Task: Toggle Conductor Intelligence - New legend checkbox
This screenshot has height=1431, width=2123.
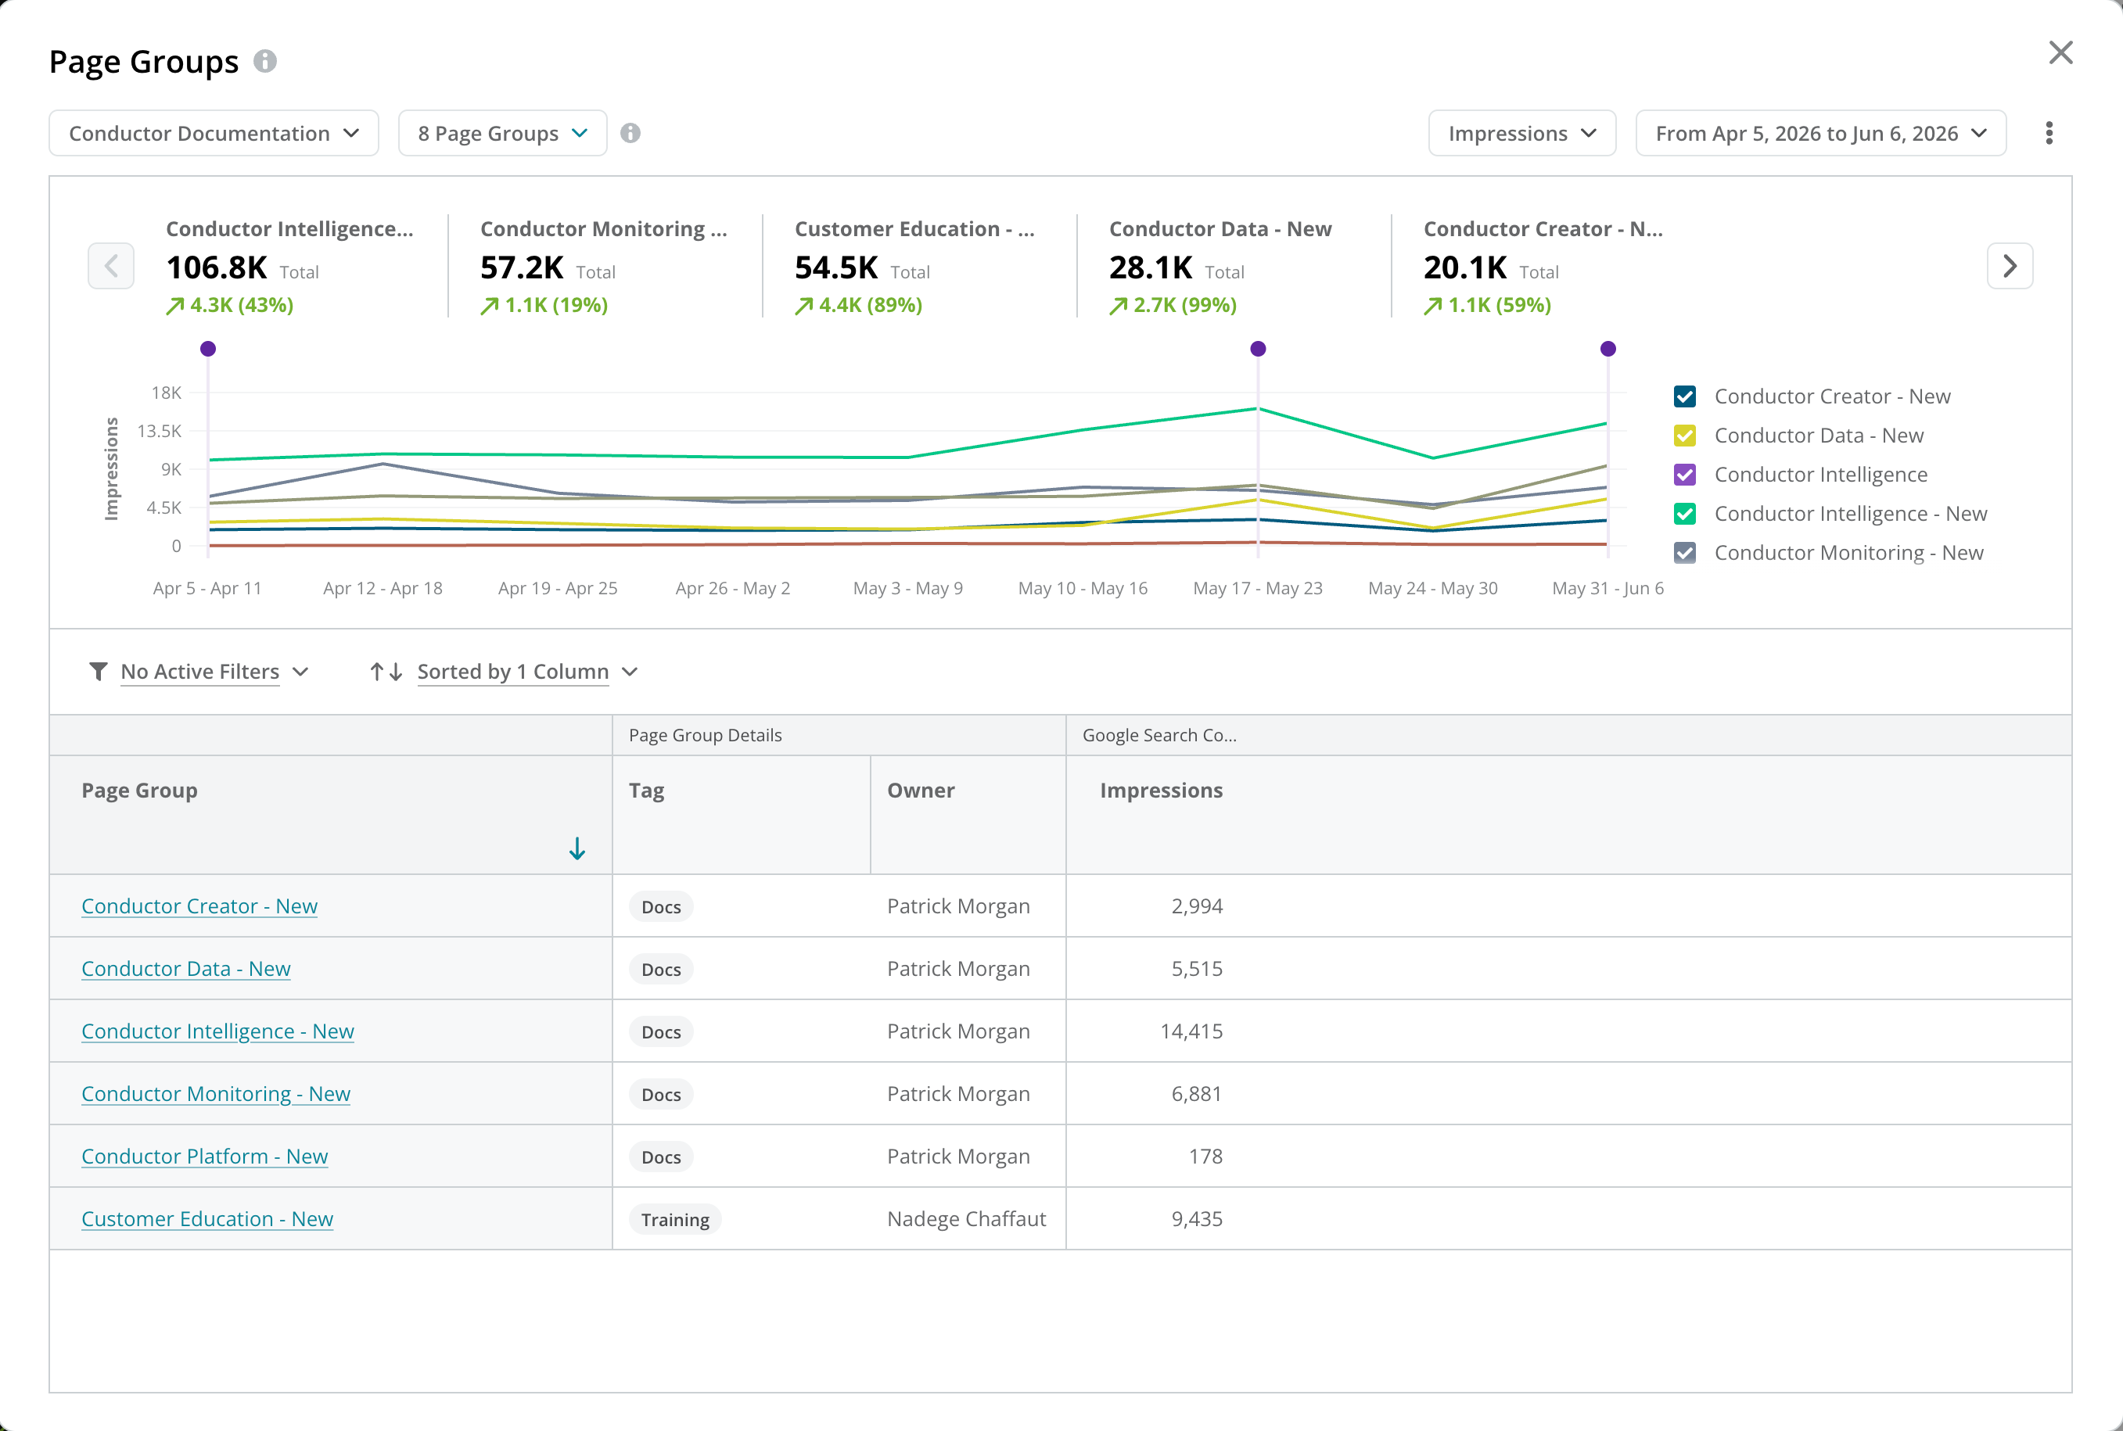Action: point(1685,514)
